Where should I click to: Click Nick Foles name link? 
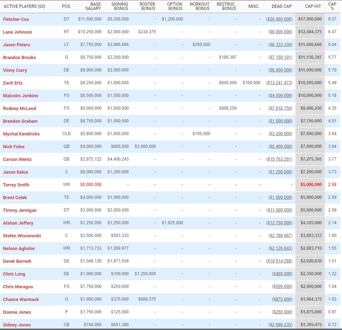tap(14, 147)
